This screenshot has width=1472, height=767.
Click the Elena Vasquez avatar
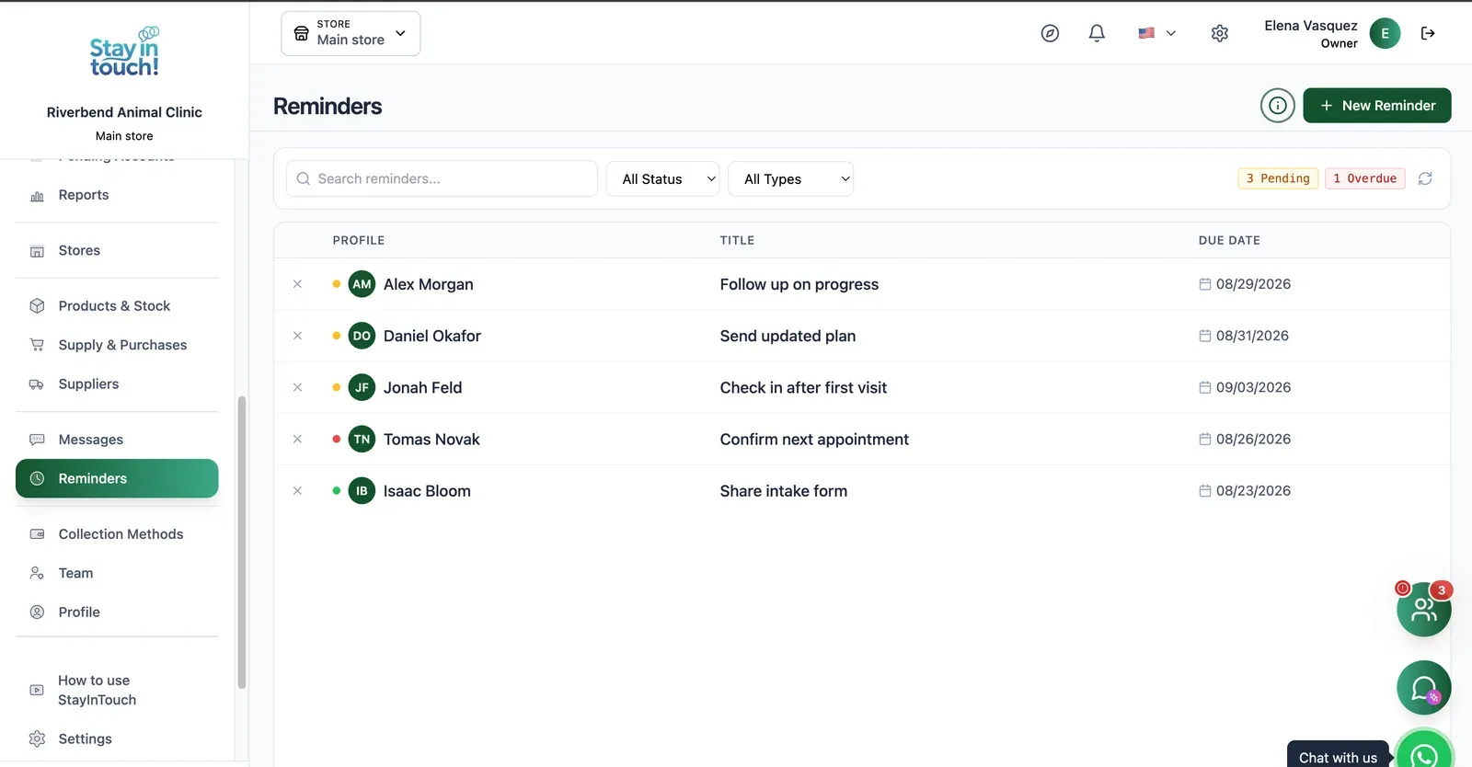(1385, 33)
